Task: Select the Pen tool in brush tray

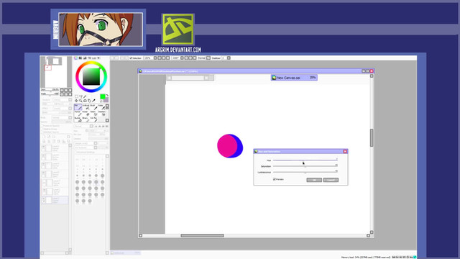Action: click(78, 107)
